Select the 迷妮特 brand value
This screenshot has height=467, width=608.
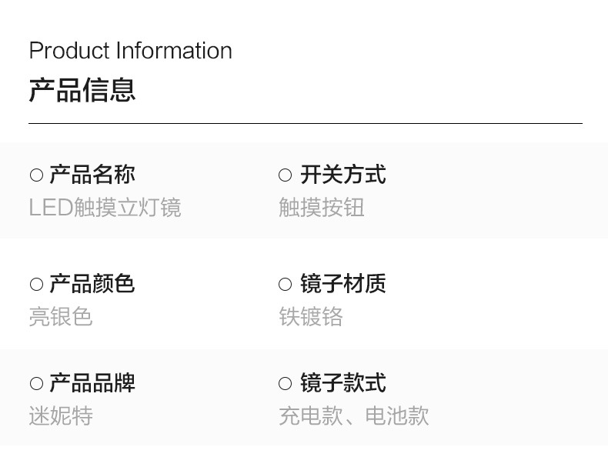[x=61, y=416]
